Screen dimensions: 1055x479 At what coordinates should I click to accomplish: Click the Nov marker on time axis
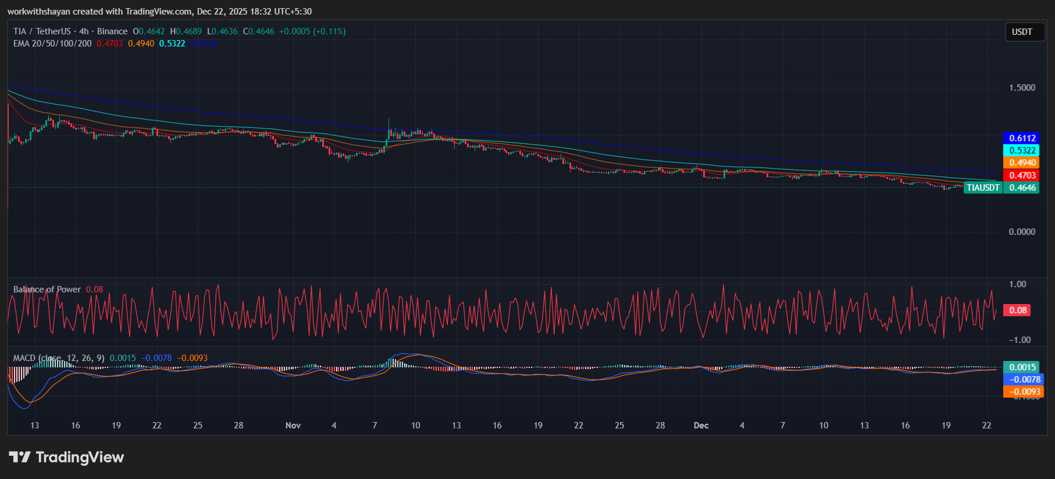click(293, 426)
